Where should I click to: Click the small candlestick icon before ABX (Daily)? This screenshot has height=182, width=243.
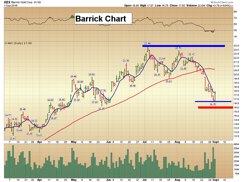(6, 43)
